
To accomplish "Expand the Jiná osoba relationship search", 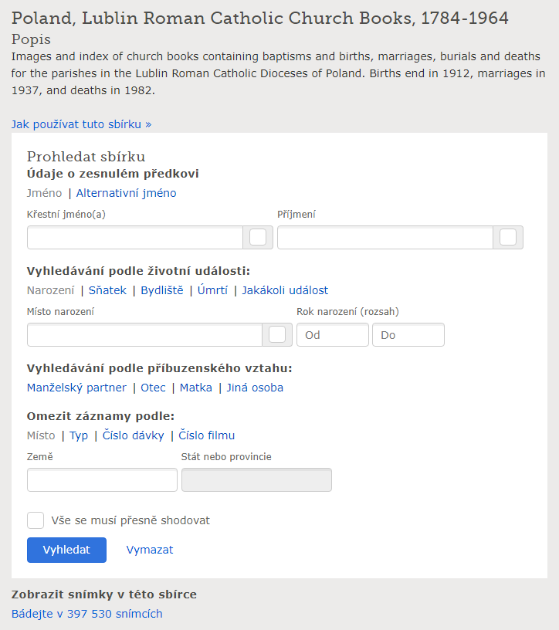I will click(x=255, y=388).
